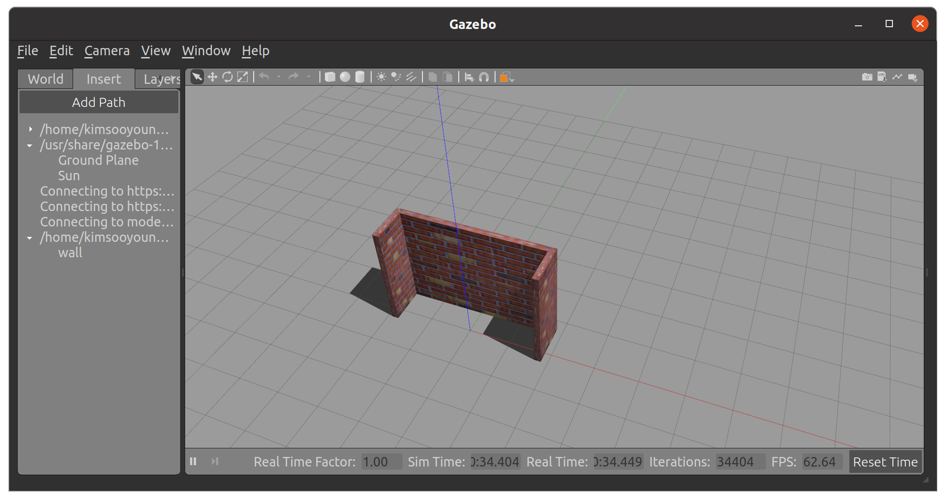Select the scale mode tool
The height and width of the screenshot is (500, 946).
243,77
